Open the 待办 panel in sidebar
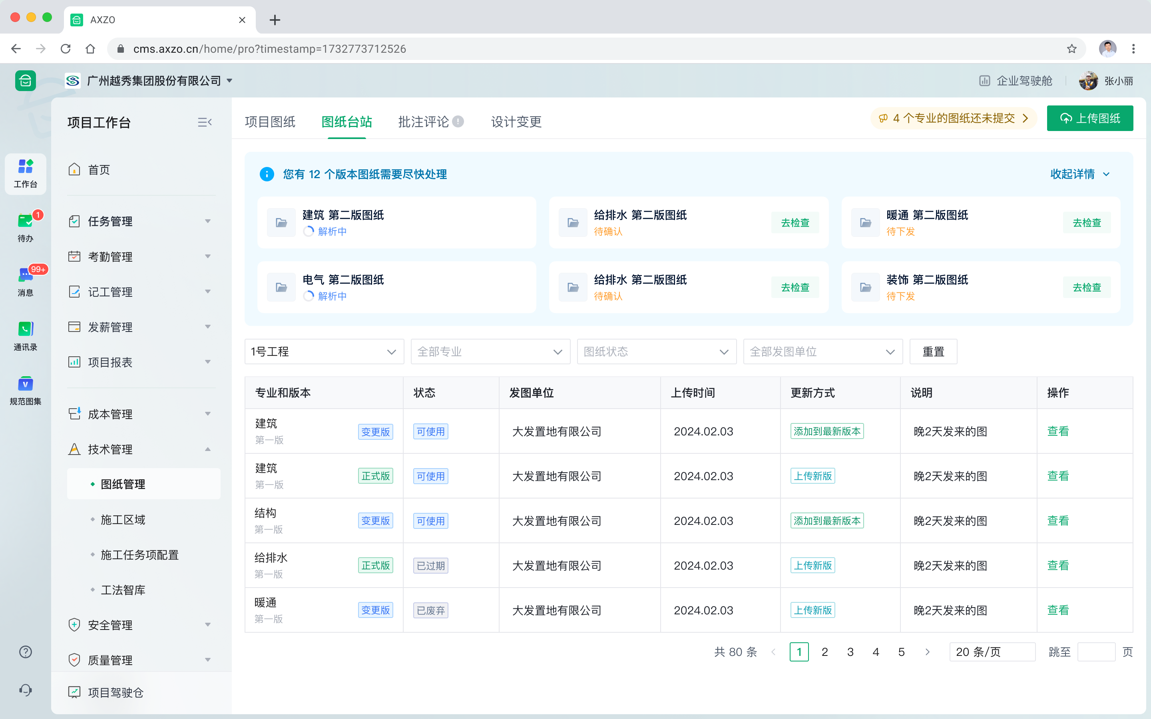The width and height of the screenshot is (1151, 719). 25,227
